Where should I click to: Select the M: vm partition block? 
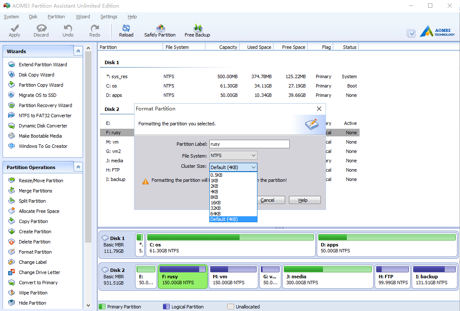(x=234, y=277)
